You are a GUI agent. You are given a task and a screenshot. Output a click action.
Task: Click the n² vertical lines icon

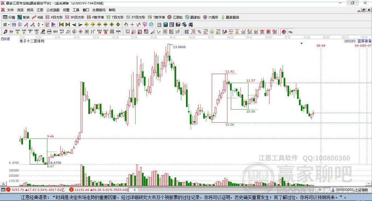[x=62, y=32]
